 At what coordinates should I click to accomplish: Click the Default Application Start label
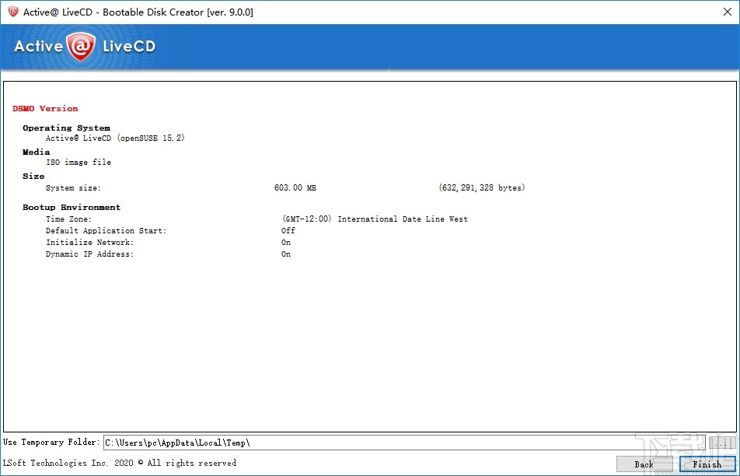coord(106,231)
